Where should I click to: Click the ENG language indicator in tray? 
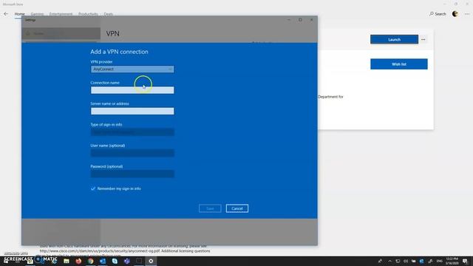coord(440,261)
